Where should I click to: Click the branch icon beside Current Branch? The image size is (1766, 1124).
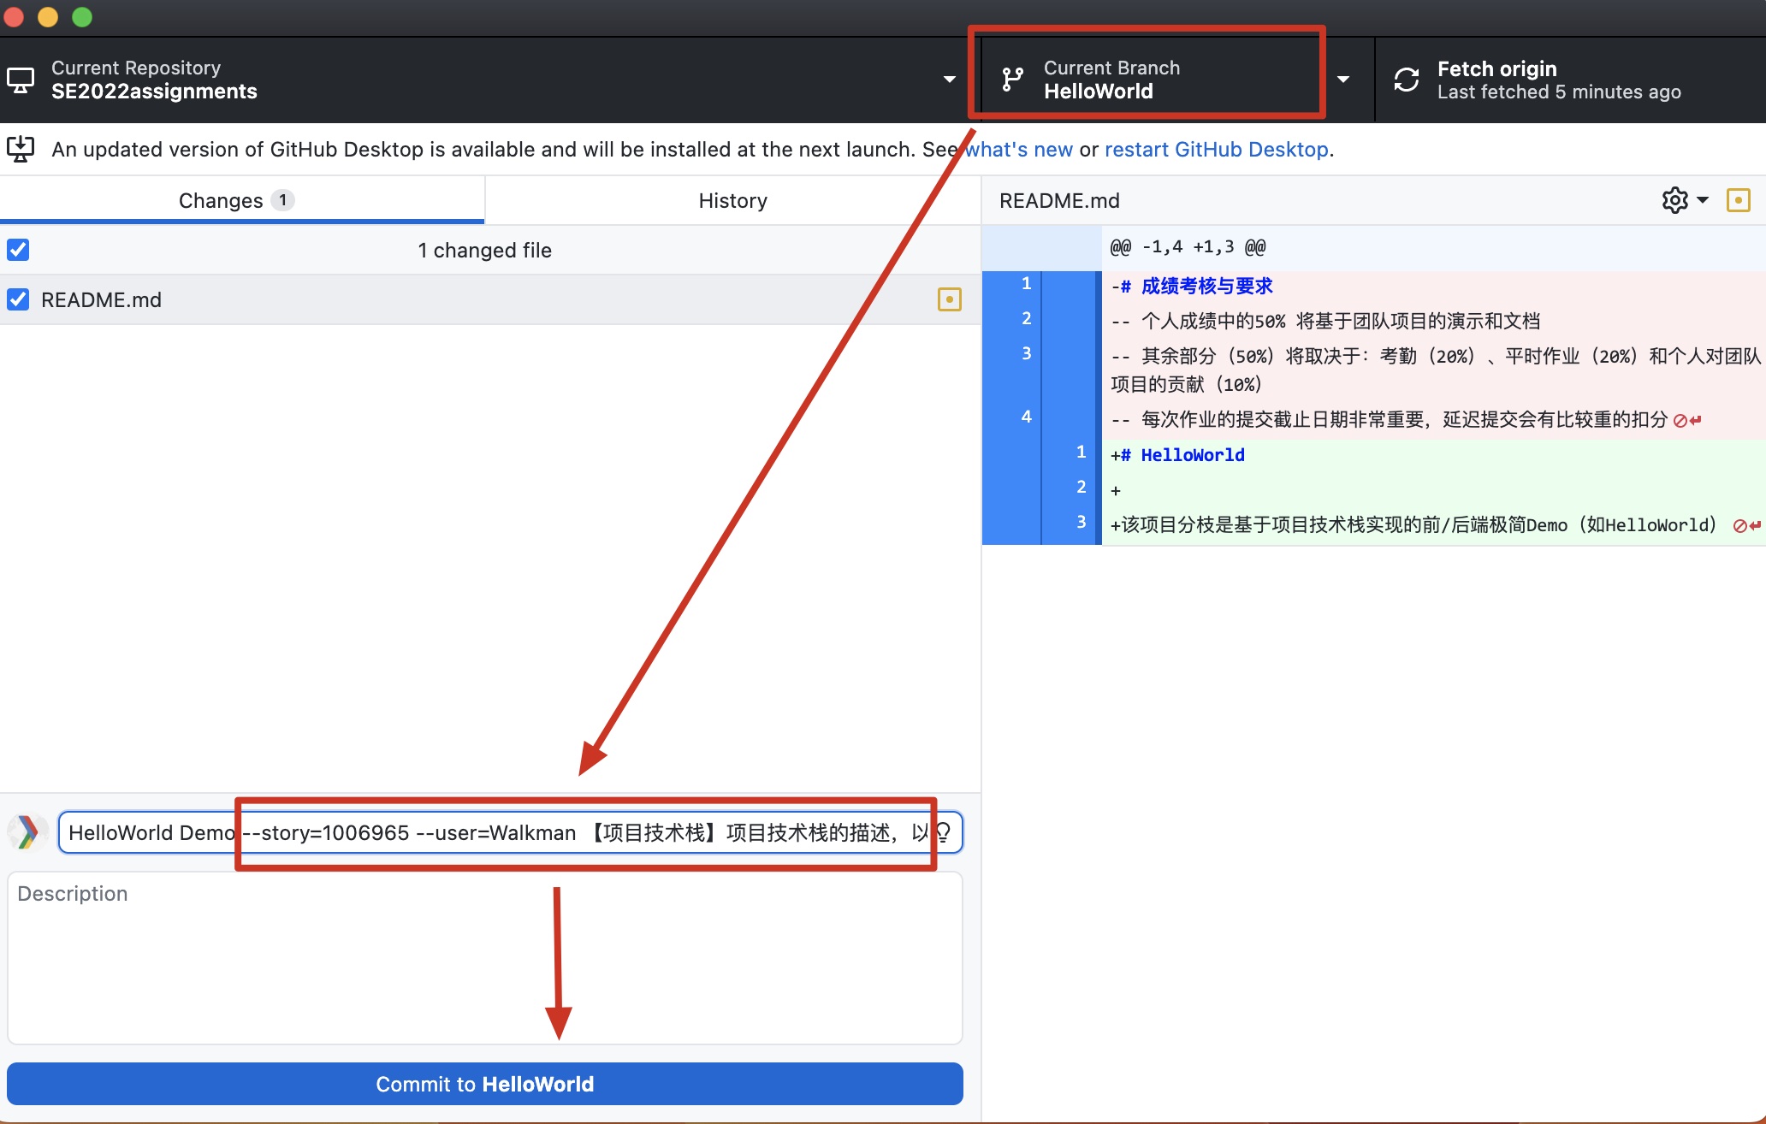(x=1013, y=80)
